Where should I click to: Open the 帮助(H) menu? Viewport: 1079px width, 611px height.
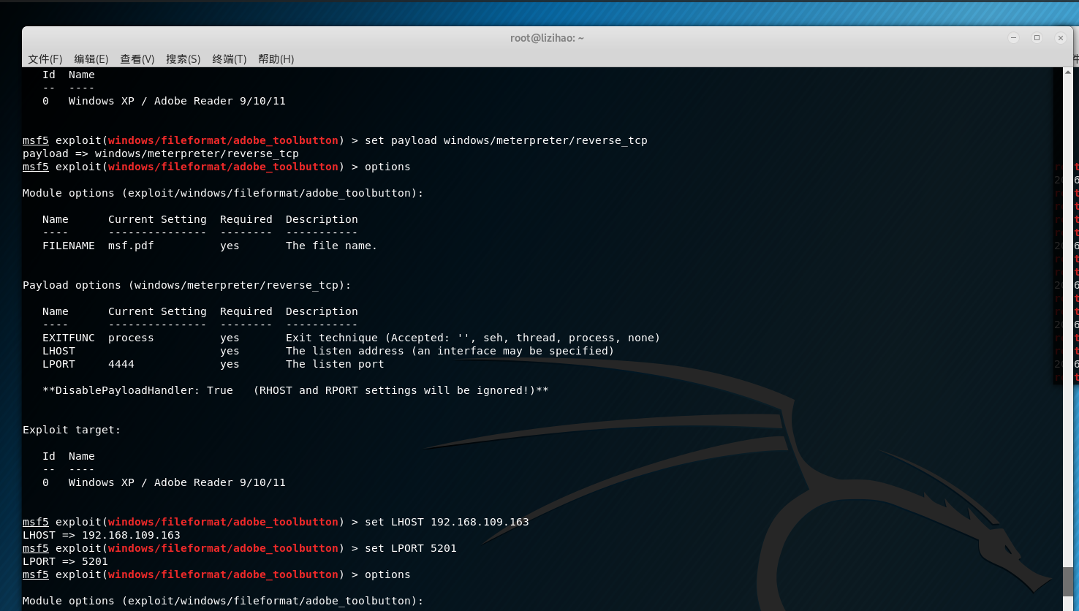[x=276, y=59]
